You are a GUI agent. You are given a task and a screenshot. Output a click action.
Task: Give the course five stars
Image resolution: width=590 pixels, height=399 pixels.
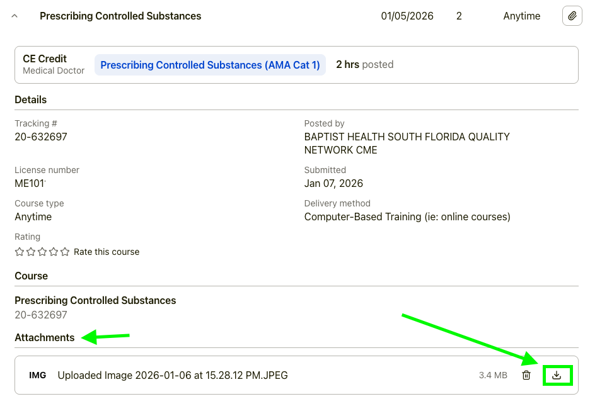(65, 252)
